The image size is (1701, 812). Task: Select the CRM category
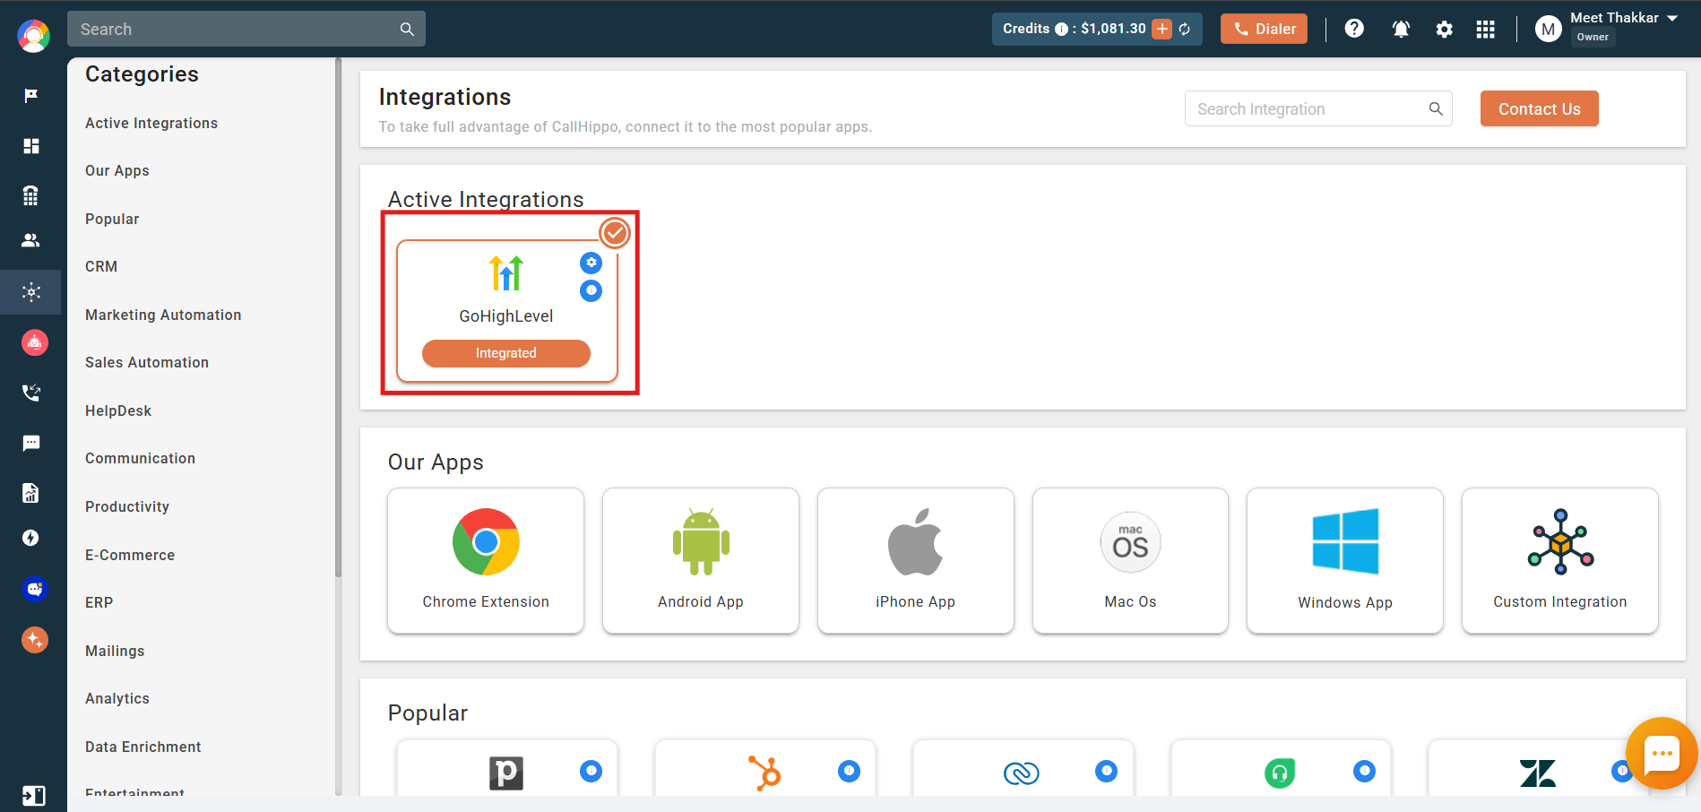click(x=101, y=266)
